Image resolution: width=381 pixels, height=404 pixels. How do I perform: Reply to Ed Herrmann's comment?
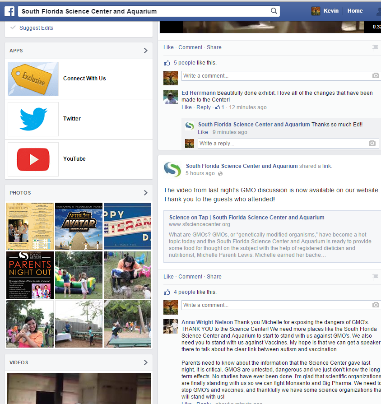click(x=204, y=107)
